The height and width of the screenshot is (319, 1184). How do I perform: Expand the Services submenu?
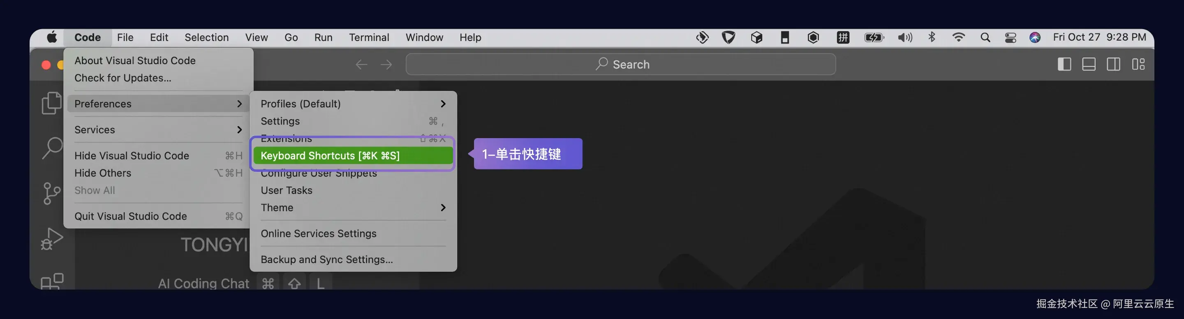158,130
